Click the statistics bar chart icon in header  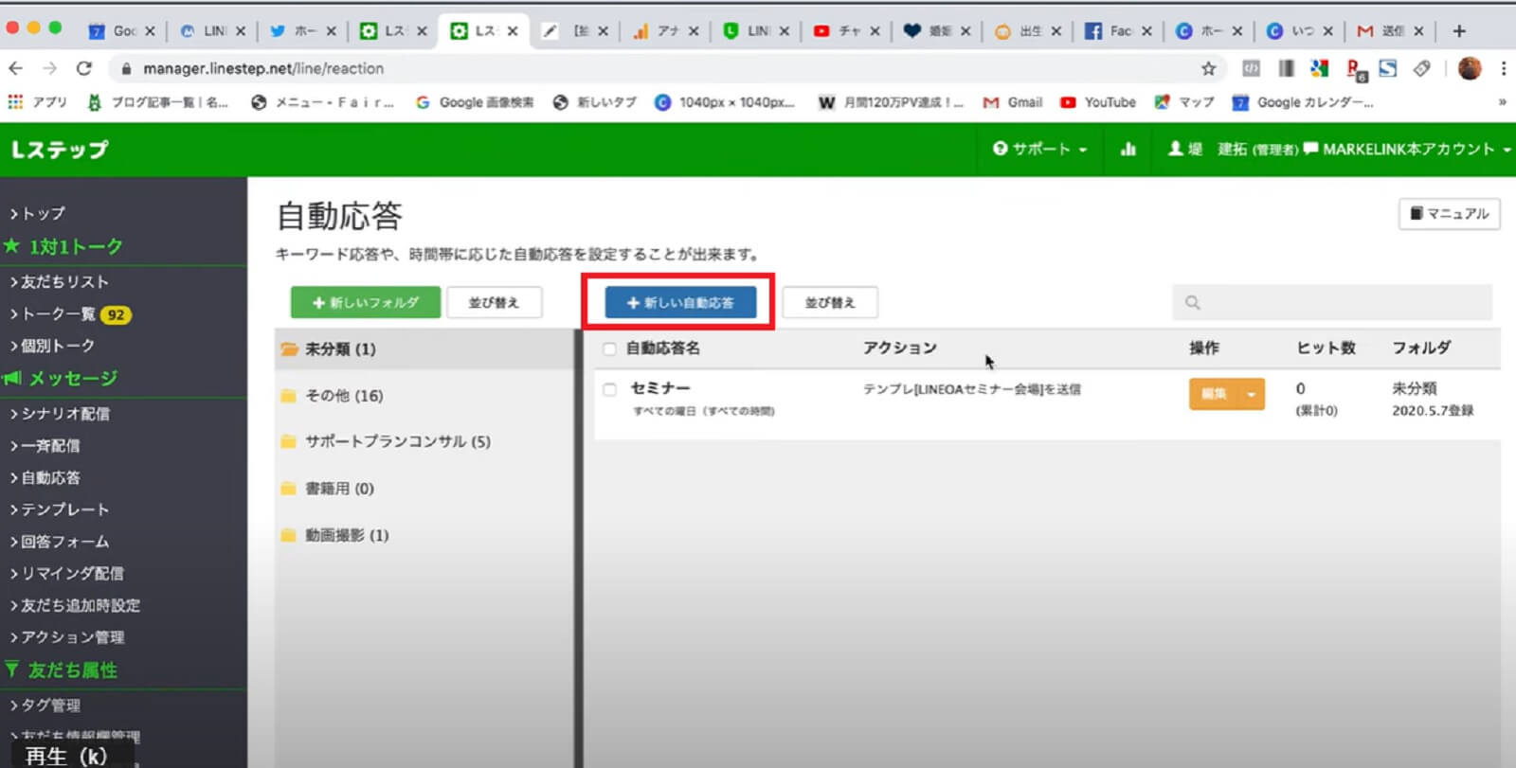1128,149
